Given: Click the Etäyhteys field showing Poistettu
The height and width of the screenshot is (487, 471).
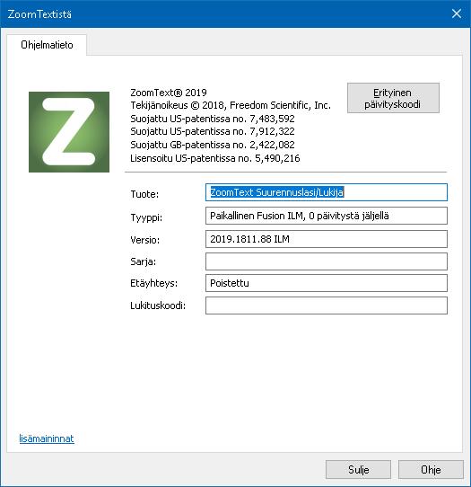Looking at the screenshot, I should tap(327, 283).
